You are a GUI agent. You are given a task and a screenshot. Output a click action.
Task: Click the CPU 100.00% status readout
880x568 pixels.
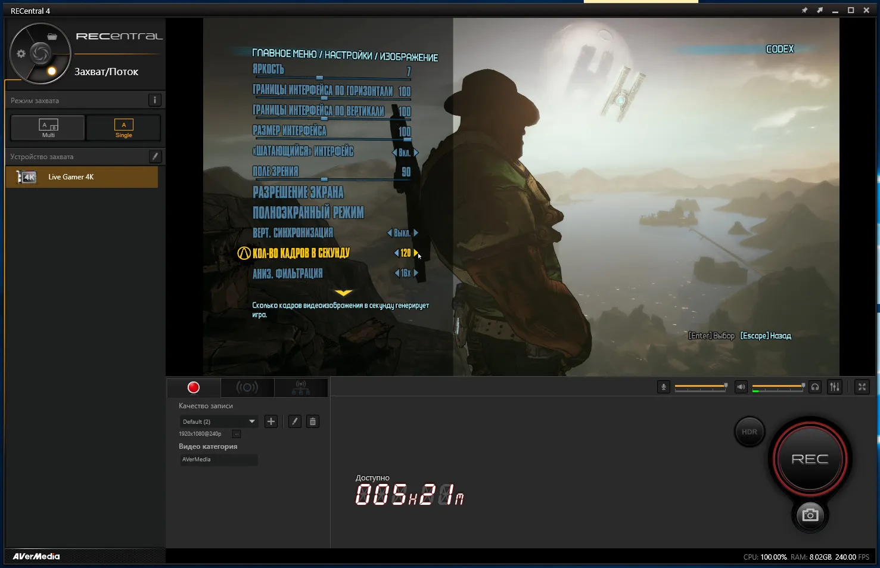click(x=765, y=557)
